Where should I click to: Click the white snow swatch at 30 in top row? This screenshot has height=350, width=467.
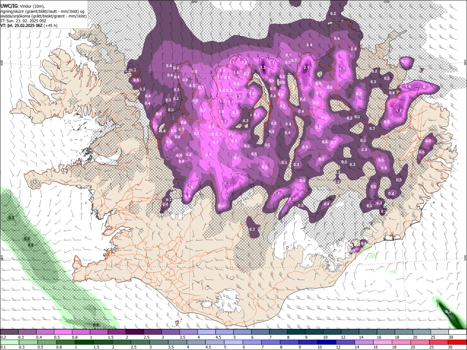tap(458, 332)
